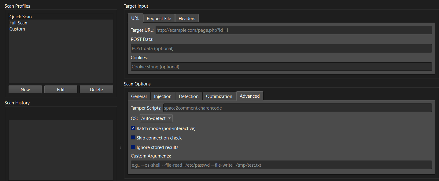Edit the selected scan profile
Viewport: 439px width, 181px height.
coord(61,89)
